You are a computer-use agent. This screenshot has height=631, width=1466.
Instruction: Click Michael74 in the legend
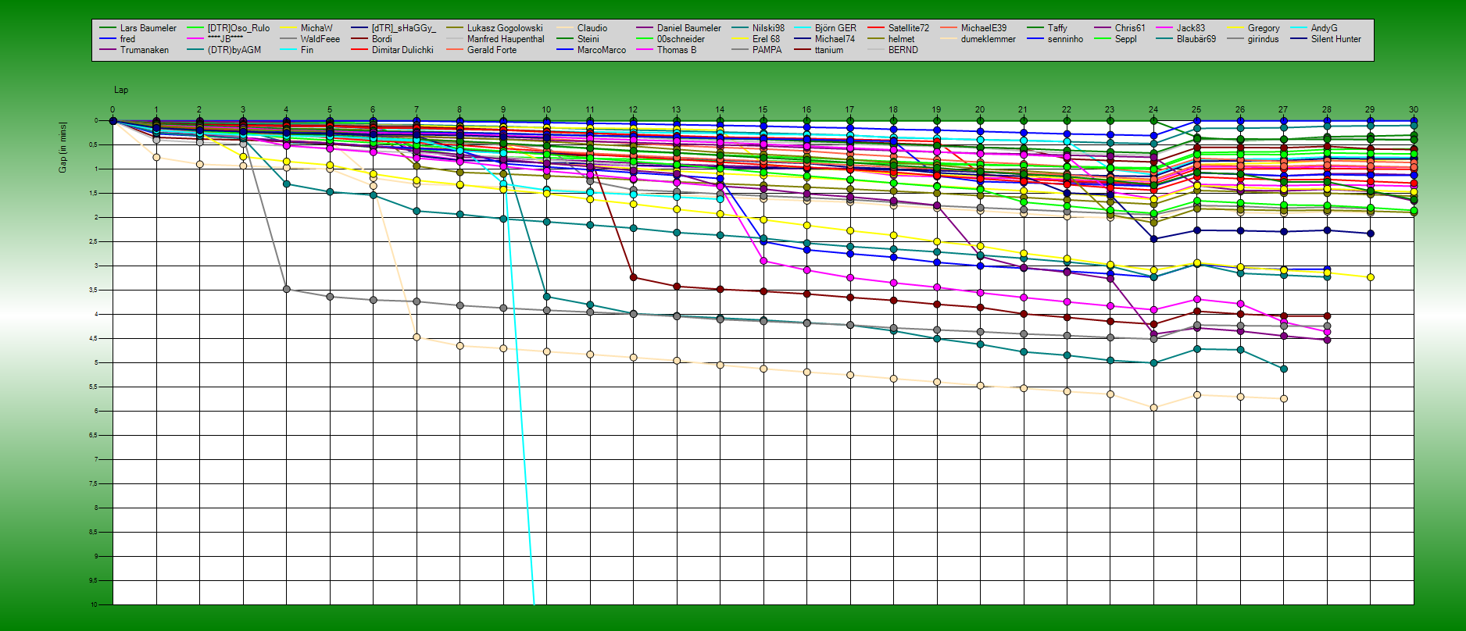[x=835, y=39]
